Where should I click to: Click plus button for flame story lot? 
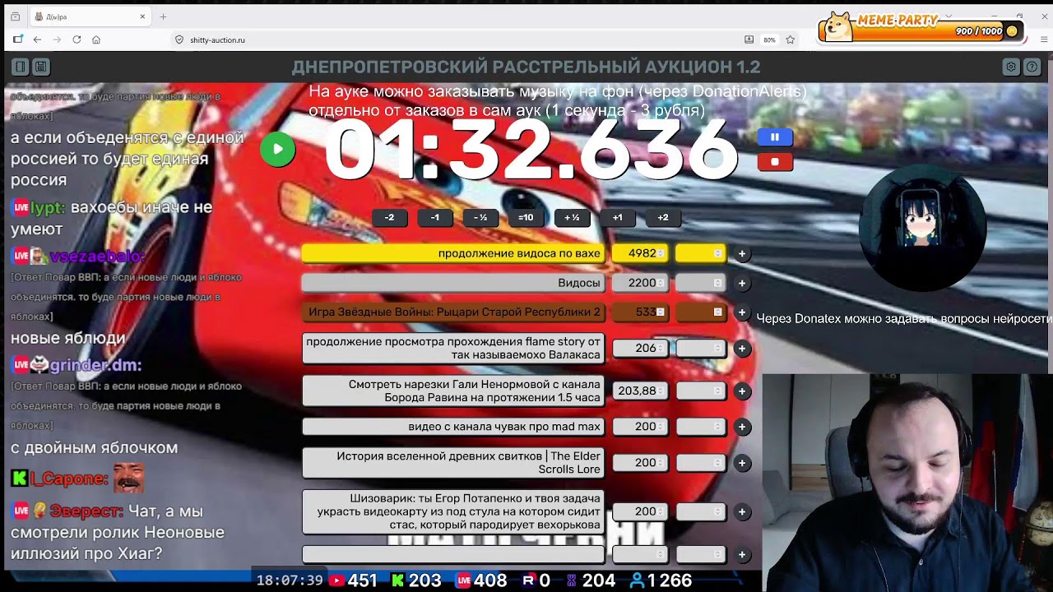pos(742,349)
